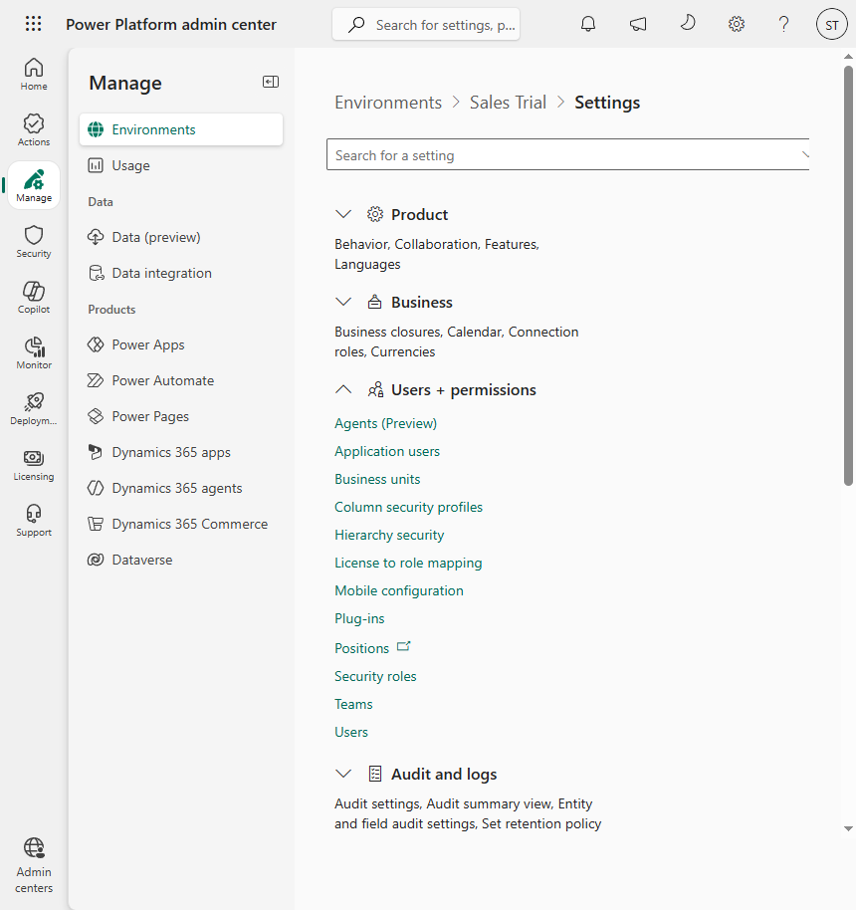Click the Business section icon
Screen dimensions: 856x910
(375, 302)
